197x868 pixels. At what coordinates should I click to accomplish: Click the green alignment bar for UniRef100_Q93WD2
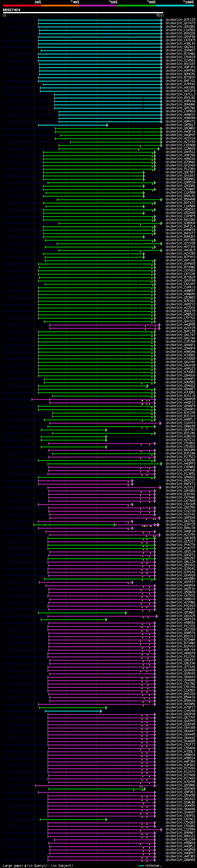tap(109, 128)
